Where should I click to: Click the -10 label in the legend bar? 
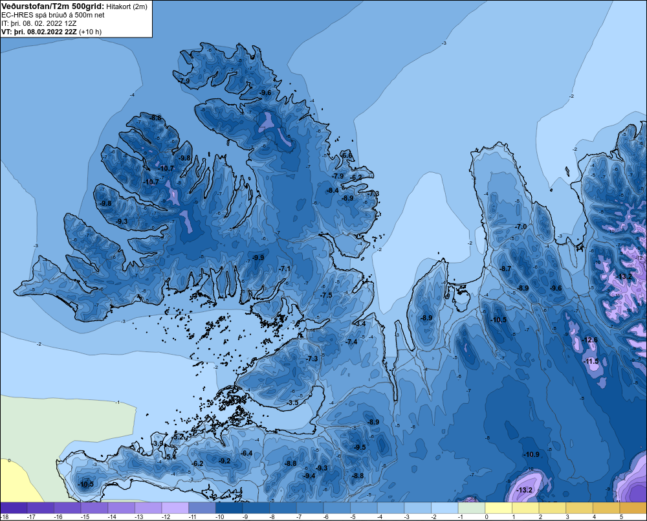coord(220,517)
